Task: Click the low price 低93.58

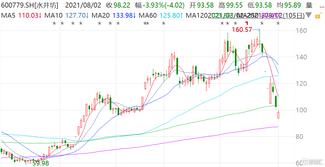Action: tap(260, 5)
